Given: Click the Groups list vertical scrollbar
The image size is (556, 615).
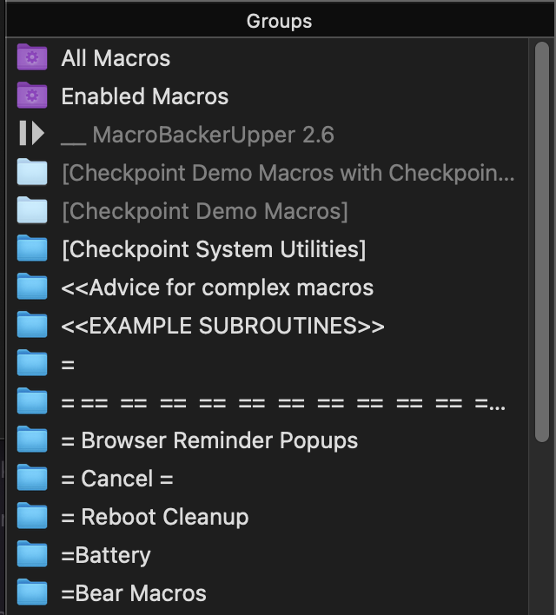Looking at the screenshot, I should pyautogui.click(x=542, y=241).
